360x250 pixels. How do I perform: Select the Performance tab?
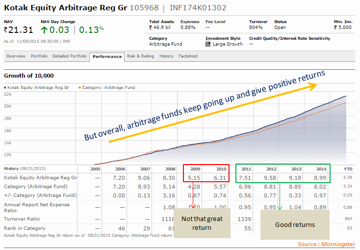click(x=107, y=56)
